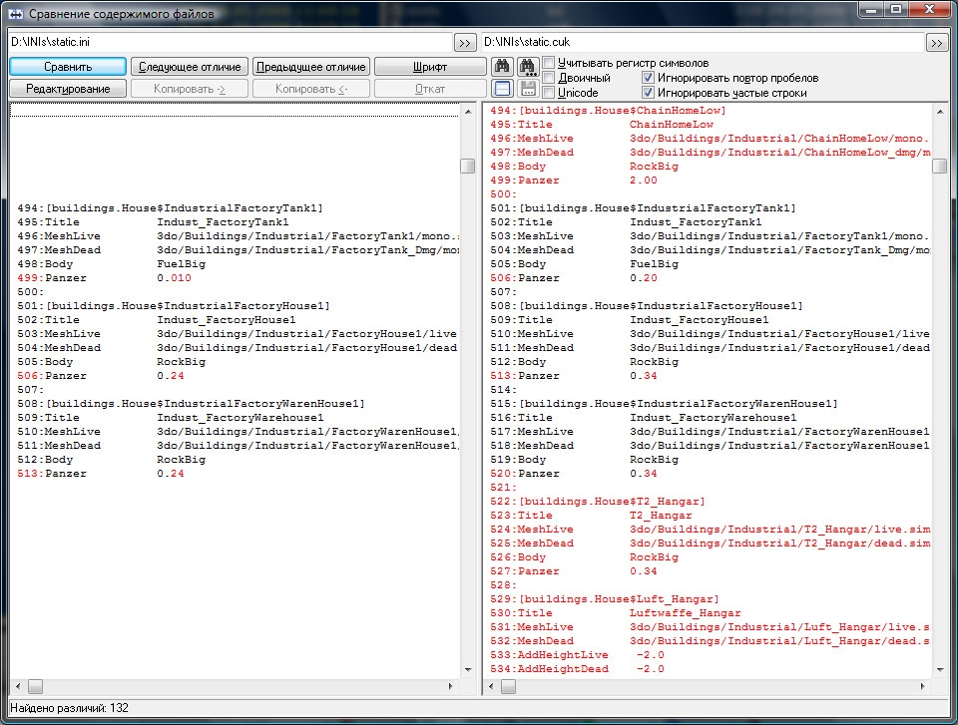The image size is (958, 725).
Task: Click right pane vertical scrollbar thumb
Action: click(940, 166)
